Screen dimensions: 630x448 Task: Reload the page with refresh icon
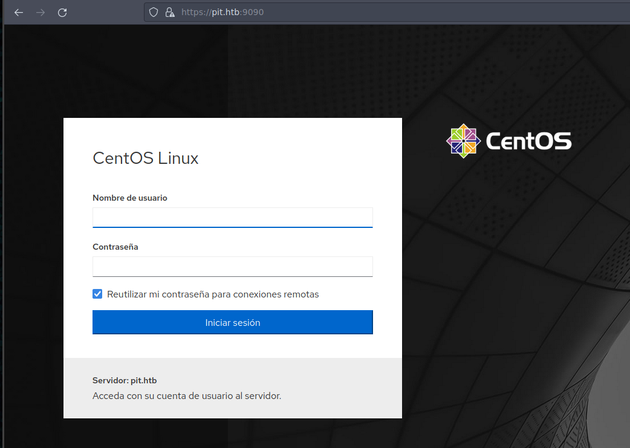pos(62,12)
